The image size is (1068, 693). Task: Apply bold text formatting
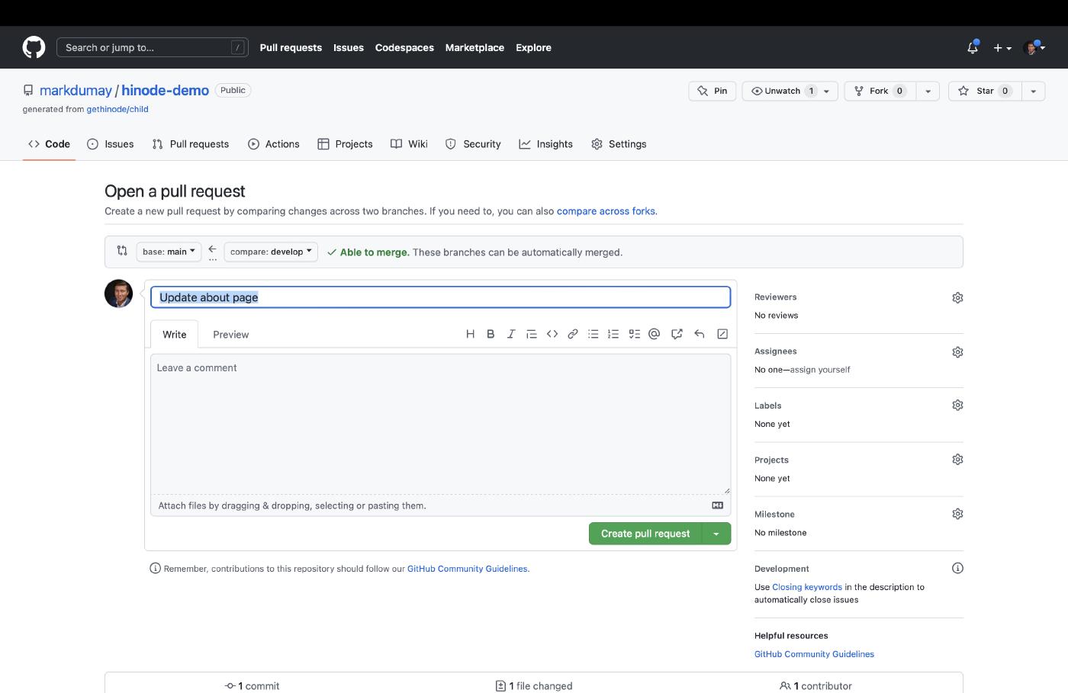(491, 334)
